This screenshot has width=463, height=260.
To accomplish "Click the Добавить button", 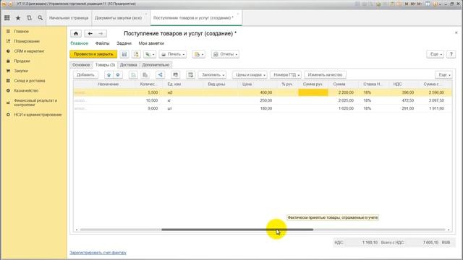I will pyautogui.click(x=85, y=75).
